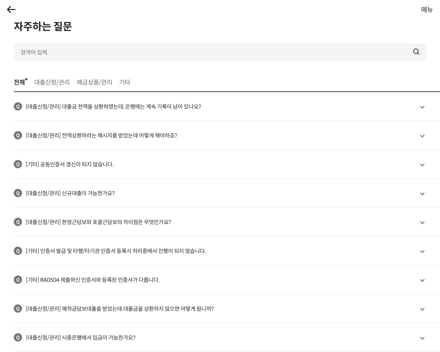
Task: Open question 대출금 전액을 상환하였는데, 은행에는 계속 기록이 남아 있나요?
Action: click(113, 107)
